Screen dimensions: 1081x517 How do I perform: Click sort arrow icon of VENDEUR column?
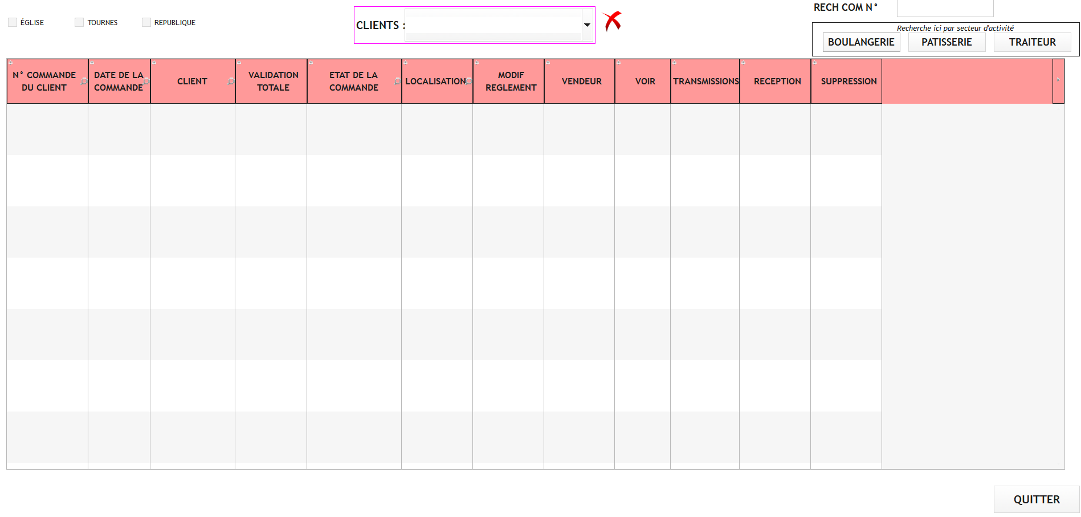(548, 62)
